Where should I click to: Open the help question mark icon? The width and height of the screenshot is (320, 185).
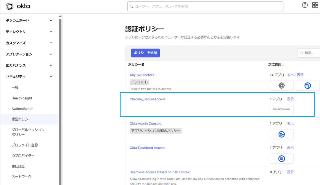[x=305, y=5]
